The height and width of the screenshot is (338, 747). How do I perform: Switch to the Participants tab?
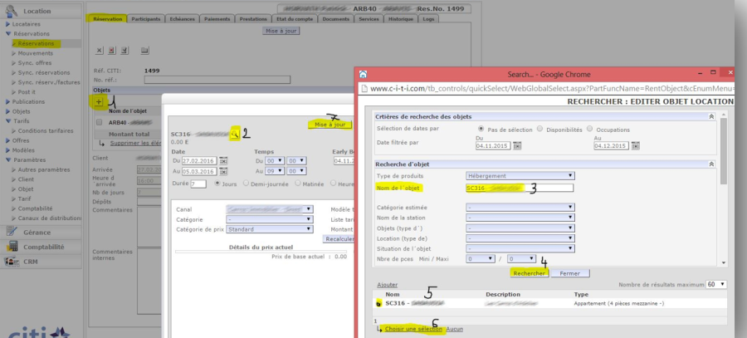[146, 18]
